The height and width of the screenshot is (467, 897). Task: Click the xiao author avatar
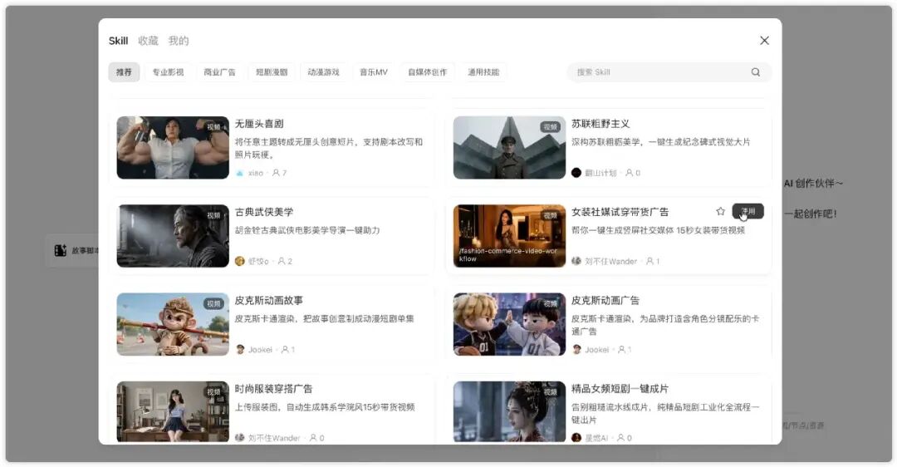240,173
